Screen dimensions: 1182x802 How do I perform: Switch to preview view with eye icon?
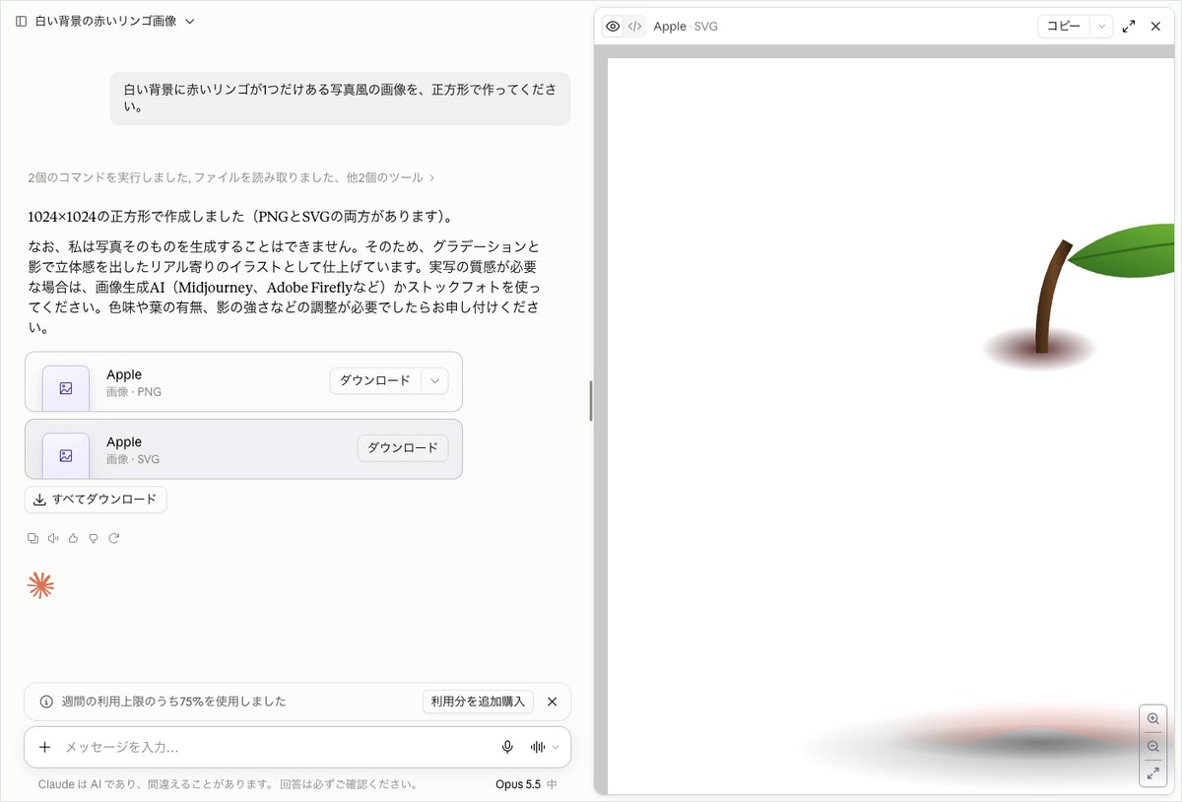613,27
